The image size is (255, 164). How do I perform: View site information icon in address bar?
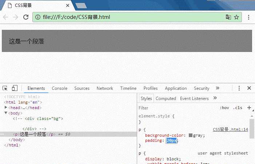tap(38, 17)
